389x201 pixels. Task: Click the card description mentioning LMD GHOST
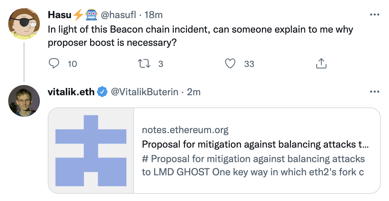tap(253, 165)
